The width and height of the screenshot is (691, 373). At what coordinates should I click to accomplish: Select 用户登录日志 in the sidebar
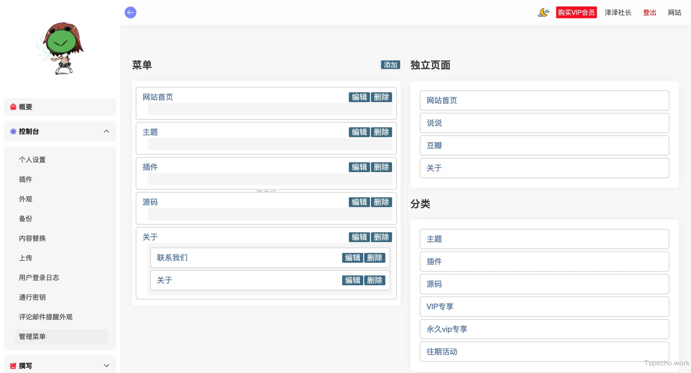point(39,277)
